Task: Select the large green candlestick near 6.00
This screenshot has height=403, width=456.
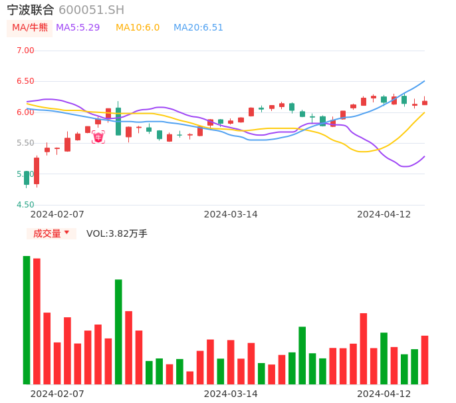Action: 118,121
